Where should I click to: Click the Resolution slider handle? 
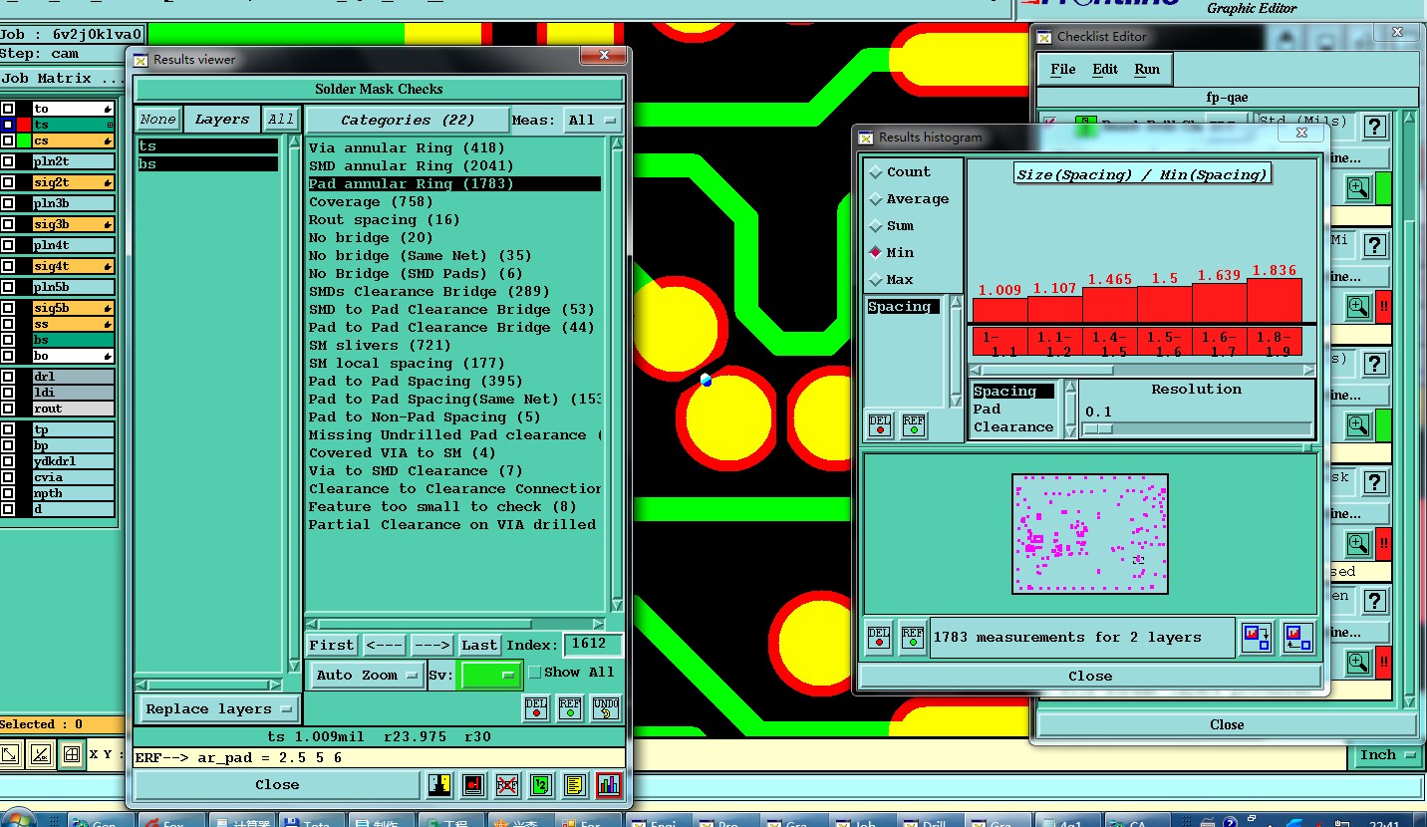pyautogui.click(x=1097, y=429)
